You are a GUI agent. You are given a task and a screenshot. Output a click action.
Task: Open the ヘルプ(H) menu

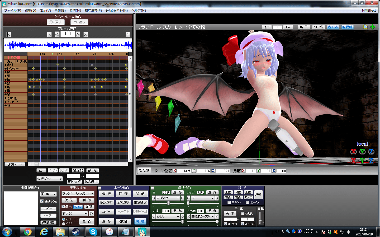pos(139,11)
